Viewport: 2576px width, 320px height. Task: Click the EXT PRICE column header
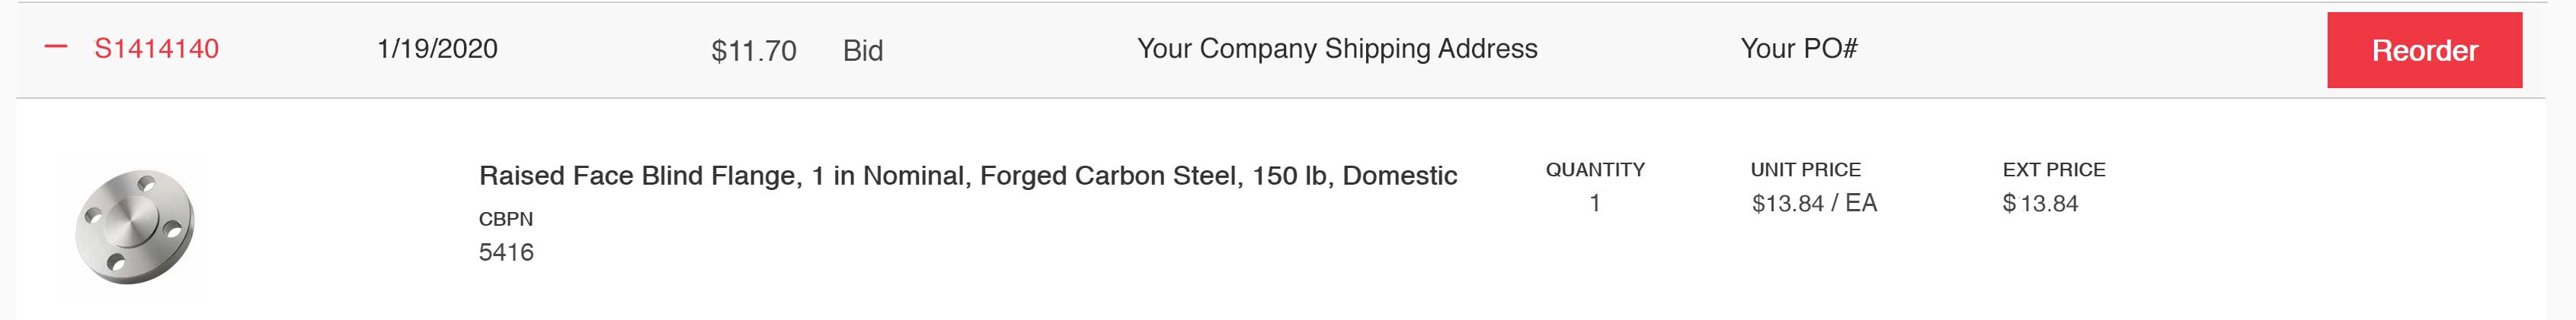2053,170
